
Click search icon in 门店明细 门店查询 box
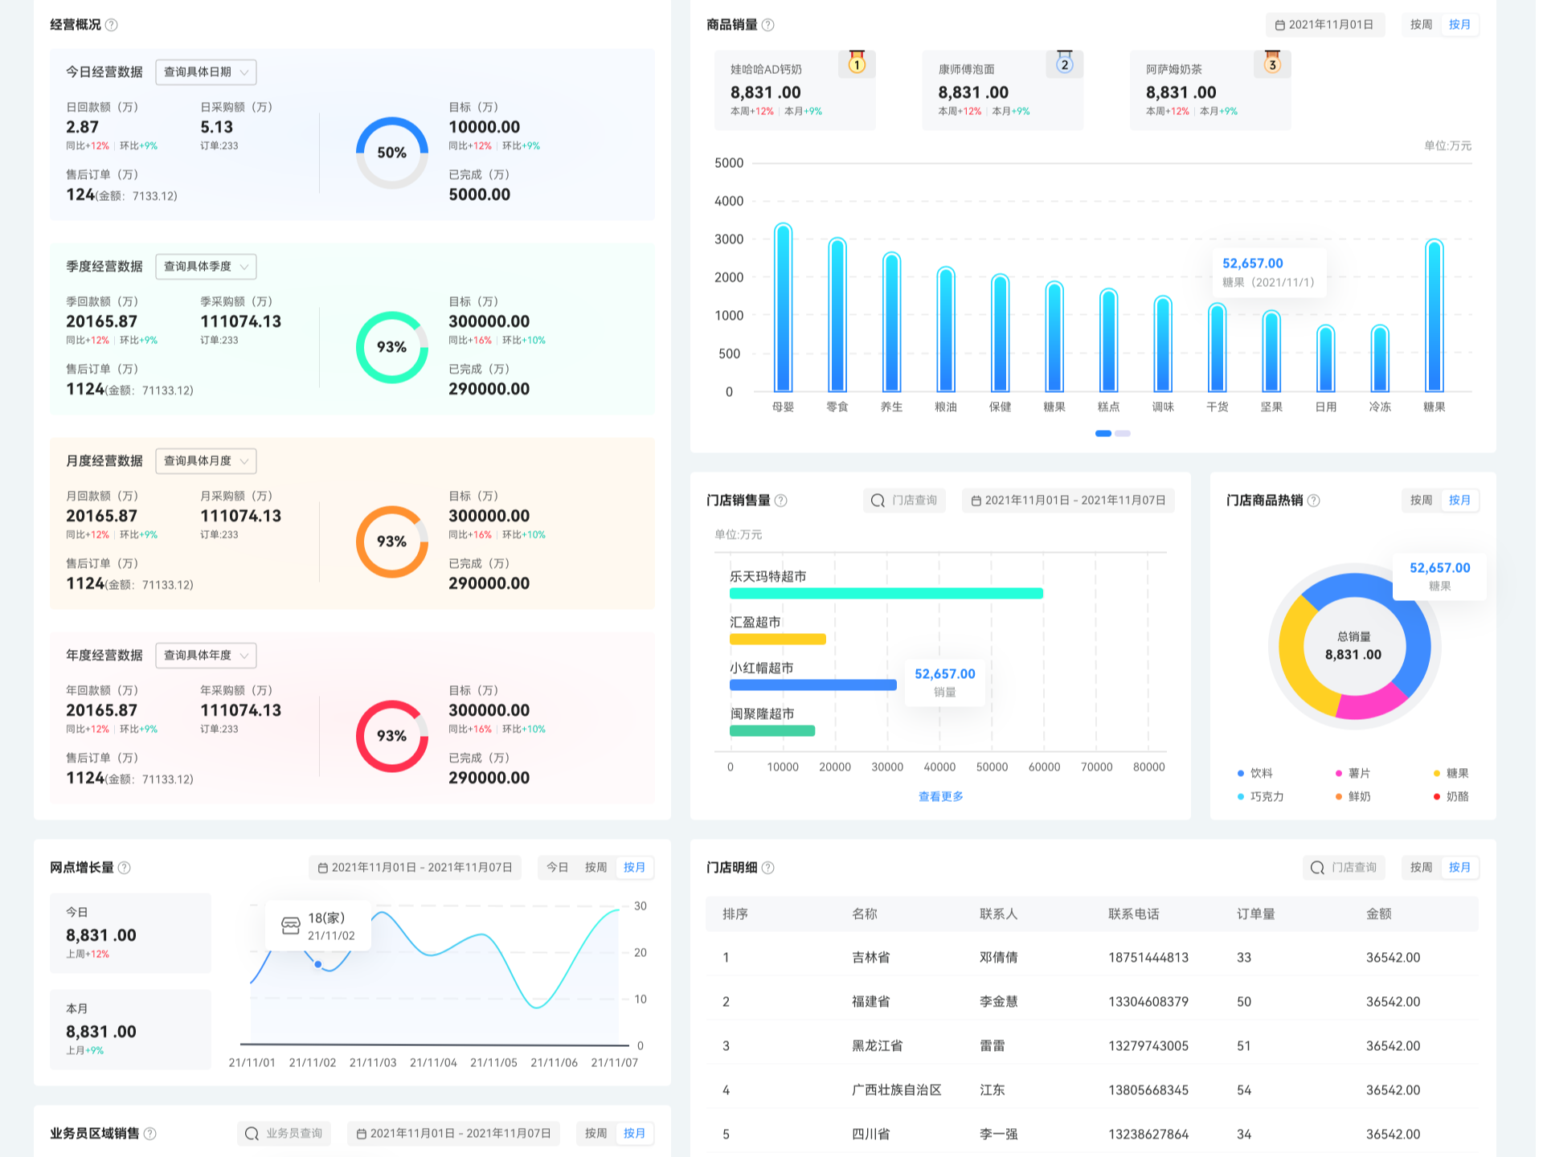point(1317,868)
